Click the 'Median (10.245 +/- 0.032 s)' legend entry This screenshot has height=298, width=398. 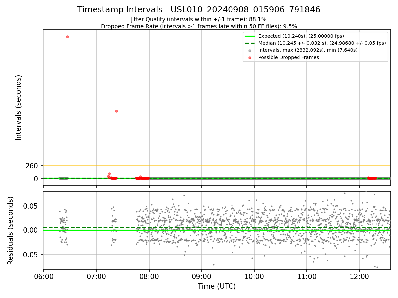322,43
